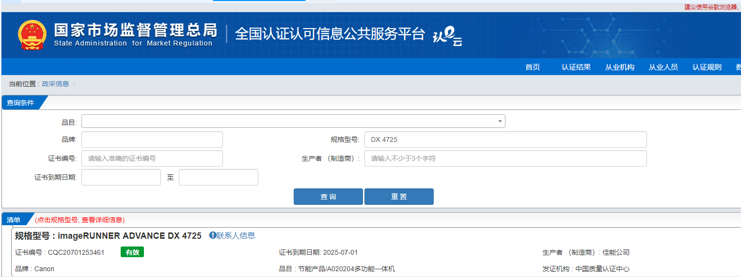Open 认证规则 in the navigation bar
The width and height of the screenshot is (741, 277).
(707, 67)
